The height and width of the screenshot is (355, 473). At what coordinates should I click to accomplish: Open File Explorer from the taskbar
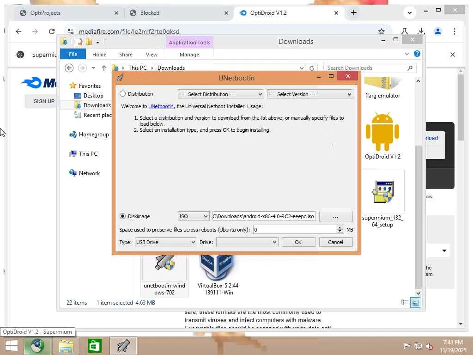point(66,346)
